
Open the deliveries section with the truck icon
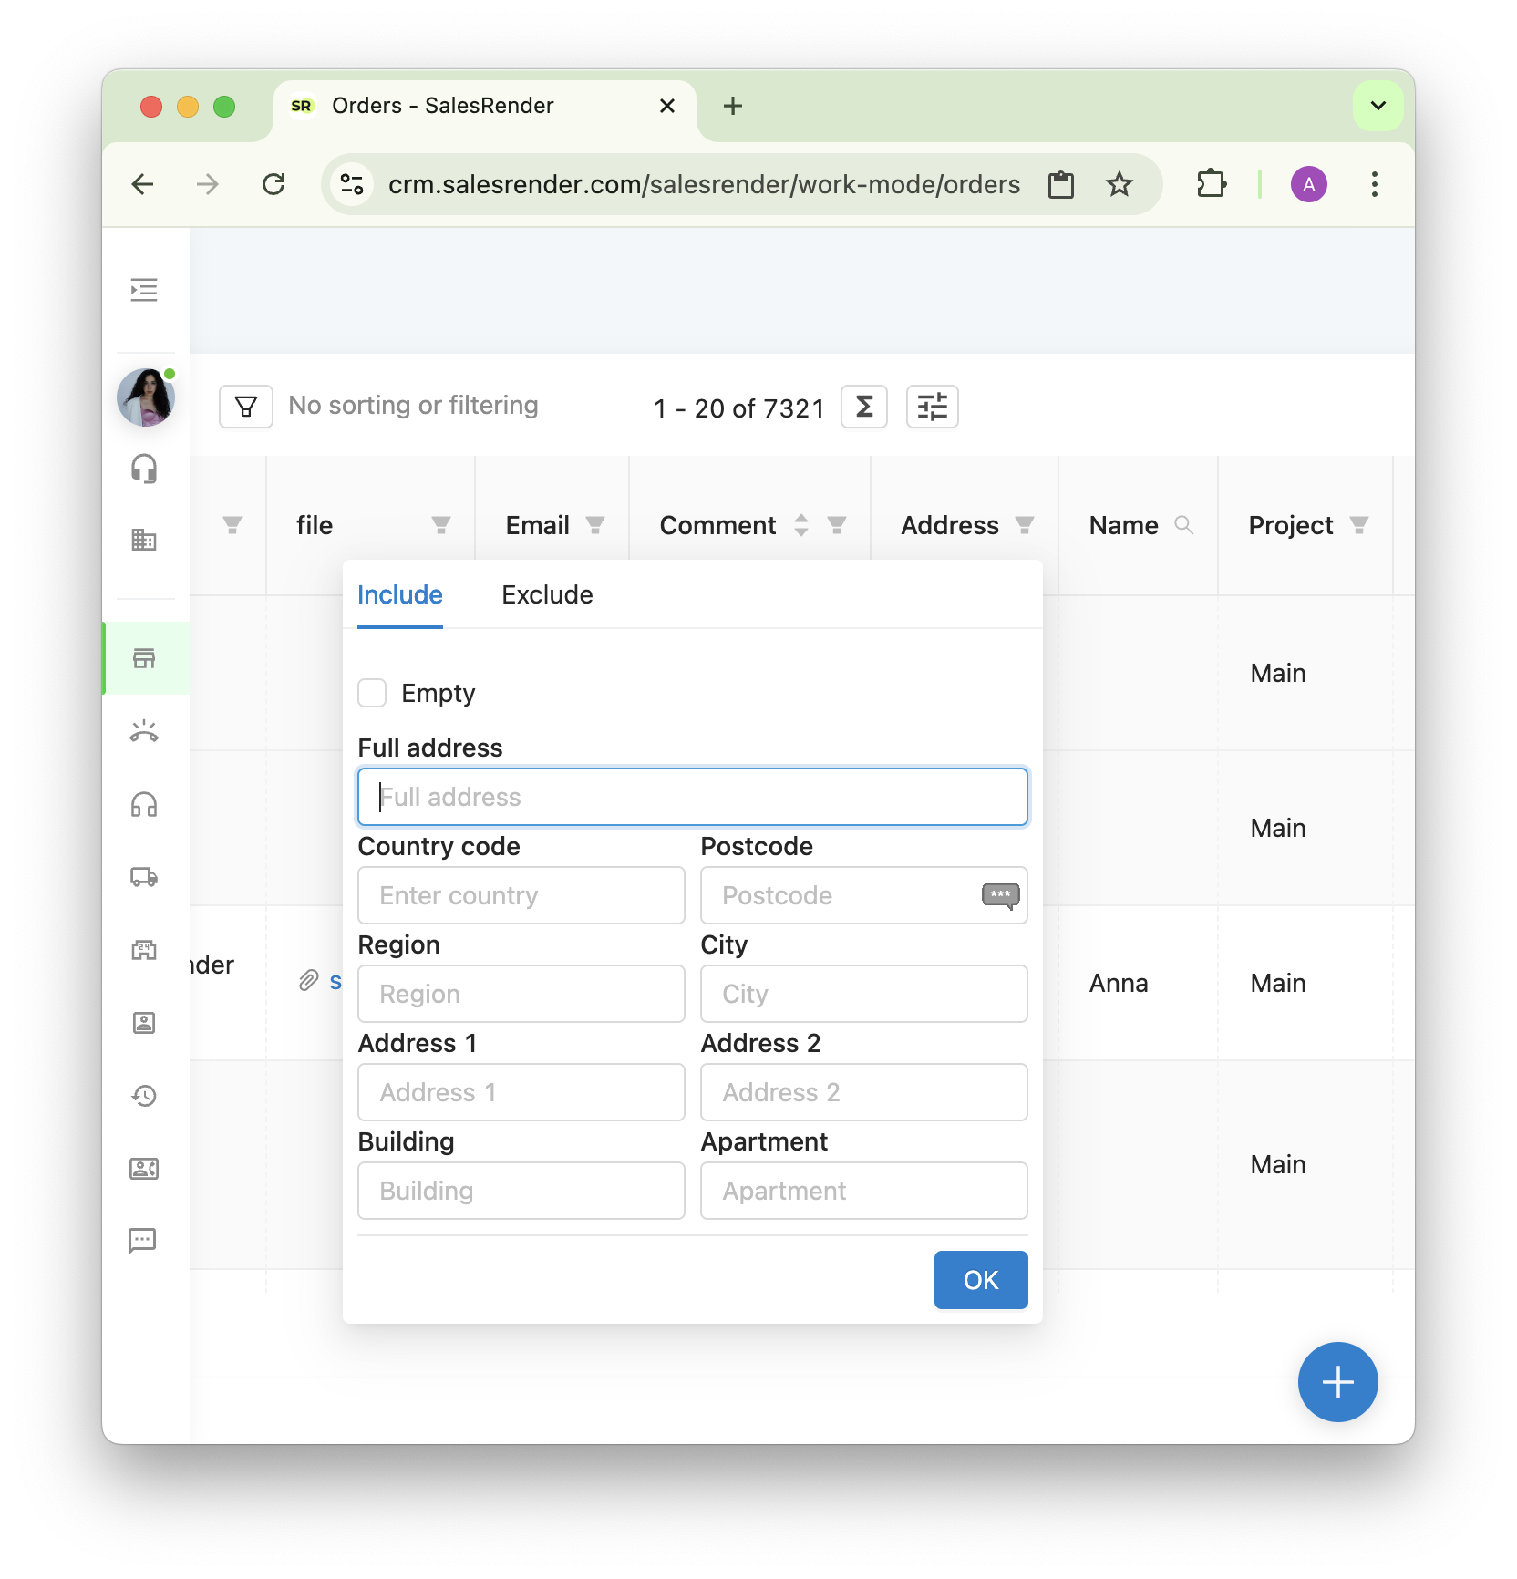[144, 878]
